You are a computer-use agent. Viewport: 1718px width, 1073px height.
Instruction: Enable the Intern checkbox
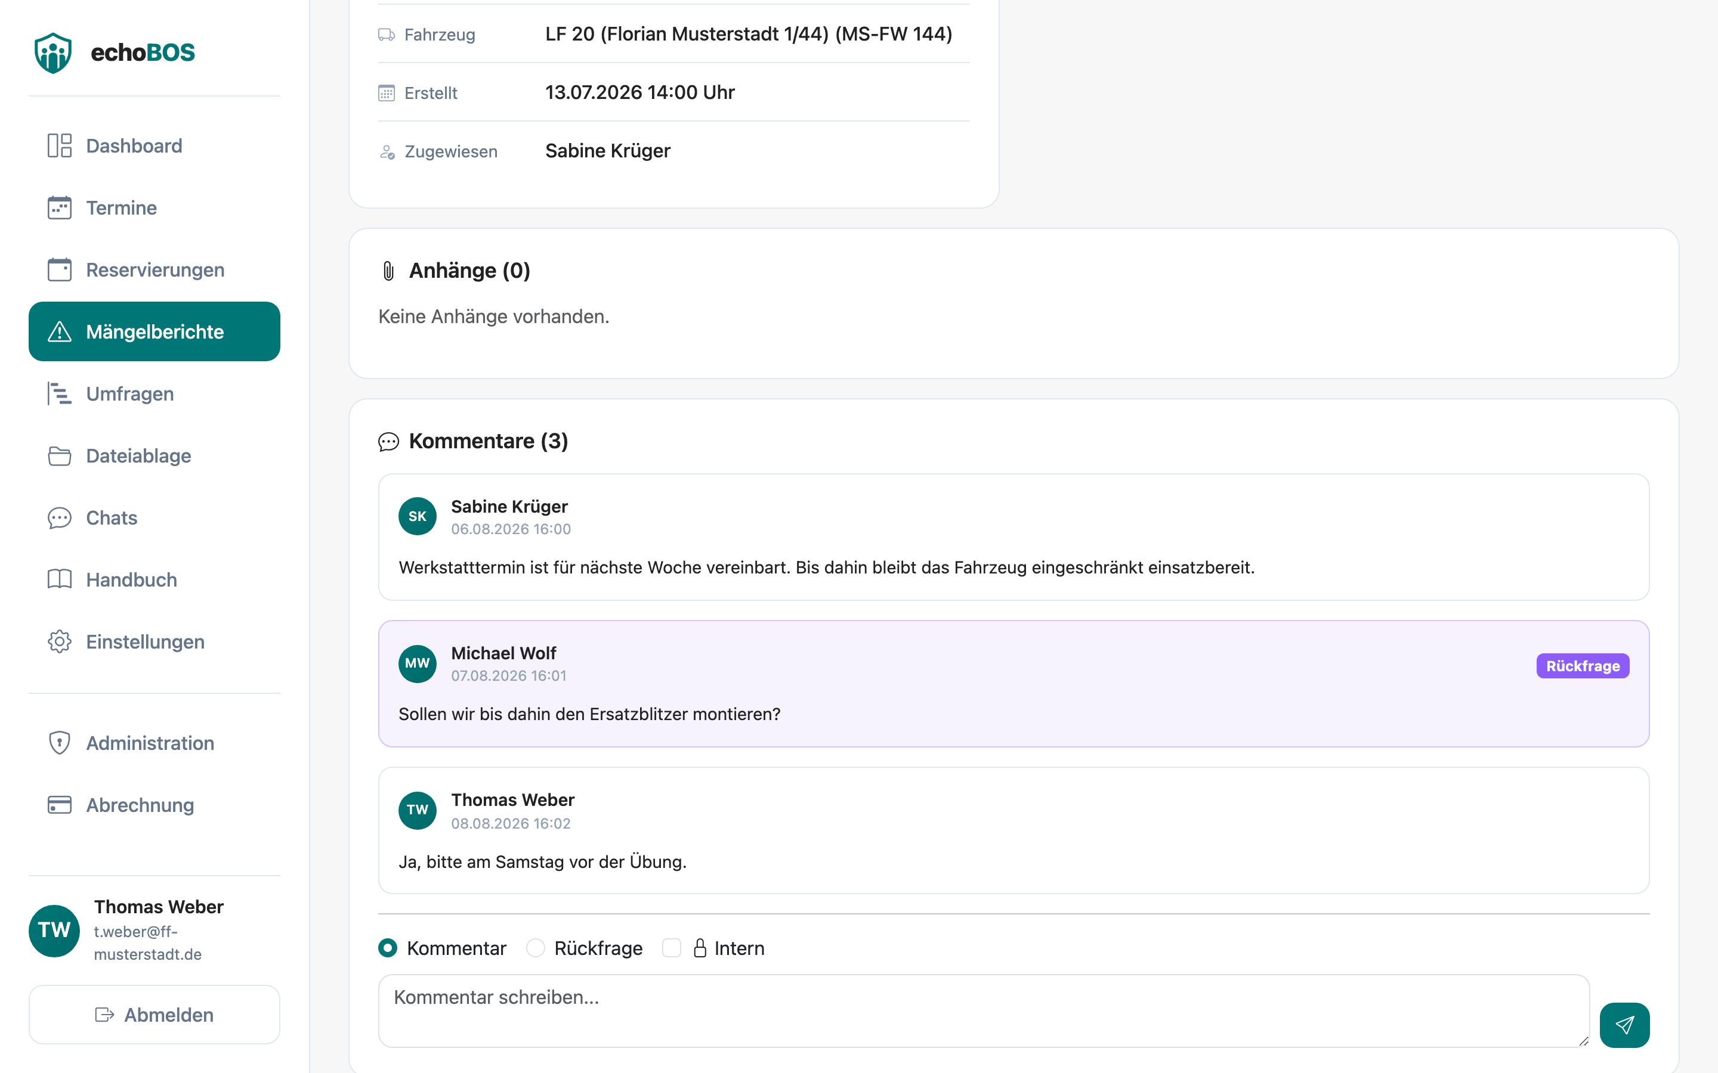click(671, 947)
